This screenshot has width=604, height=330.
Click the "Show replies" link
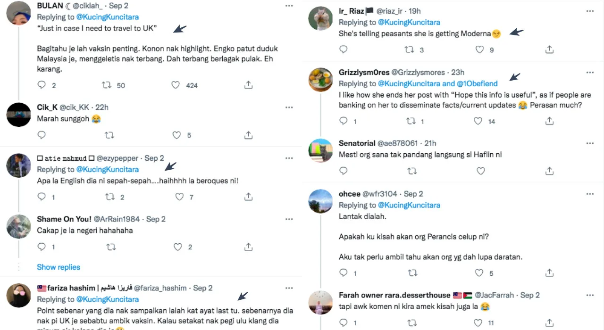tap(59, 267)
